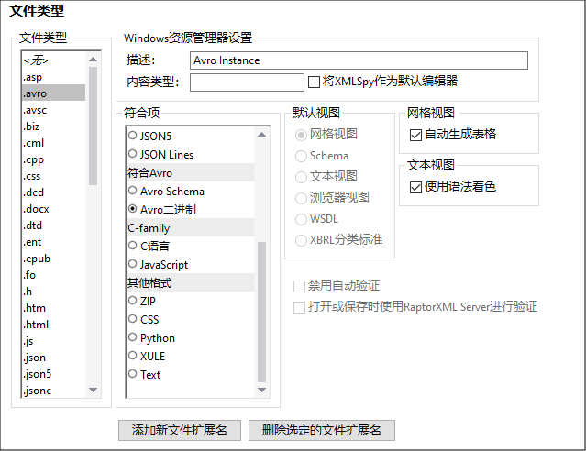This screenshot has height=451, width=586.
Task: Select 文本视图 default view radio
Action: 301,177
